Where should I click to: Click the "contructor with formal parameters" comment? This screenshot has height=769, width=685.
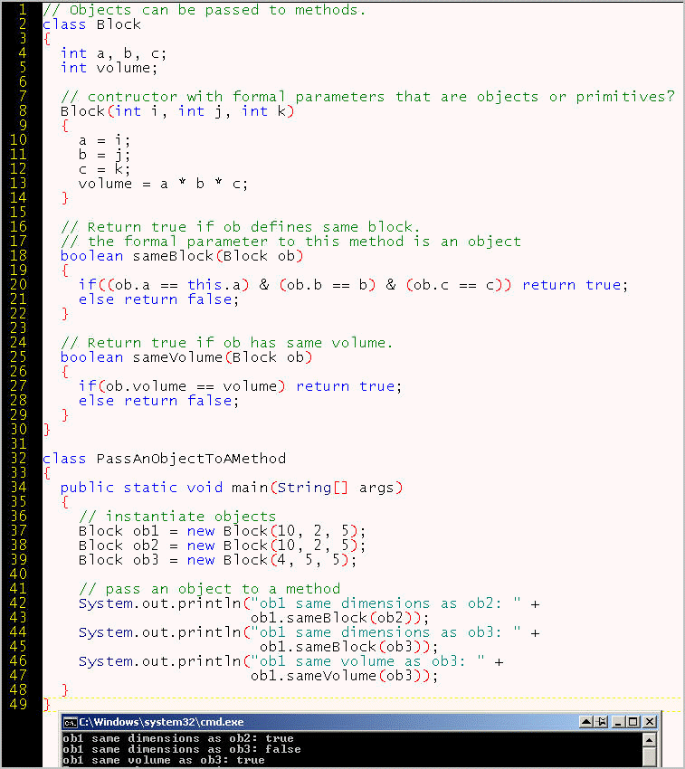[367, 97]
